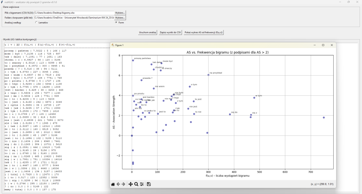Select the Form radio button
Screen dimensions: 362x194
(116, 22)
